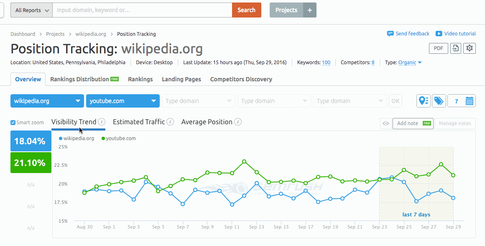Image resolution: width=485 pixels, height=246 pixels.
Task: Open the Video tutorial link
Action: coord(460,34)
